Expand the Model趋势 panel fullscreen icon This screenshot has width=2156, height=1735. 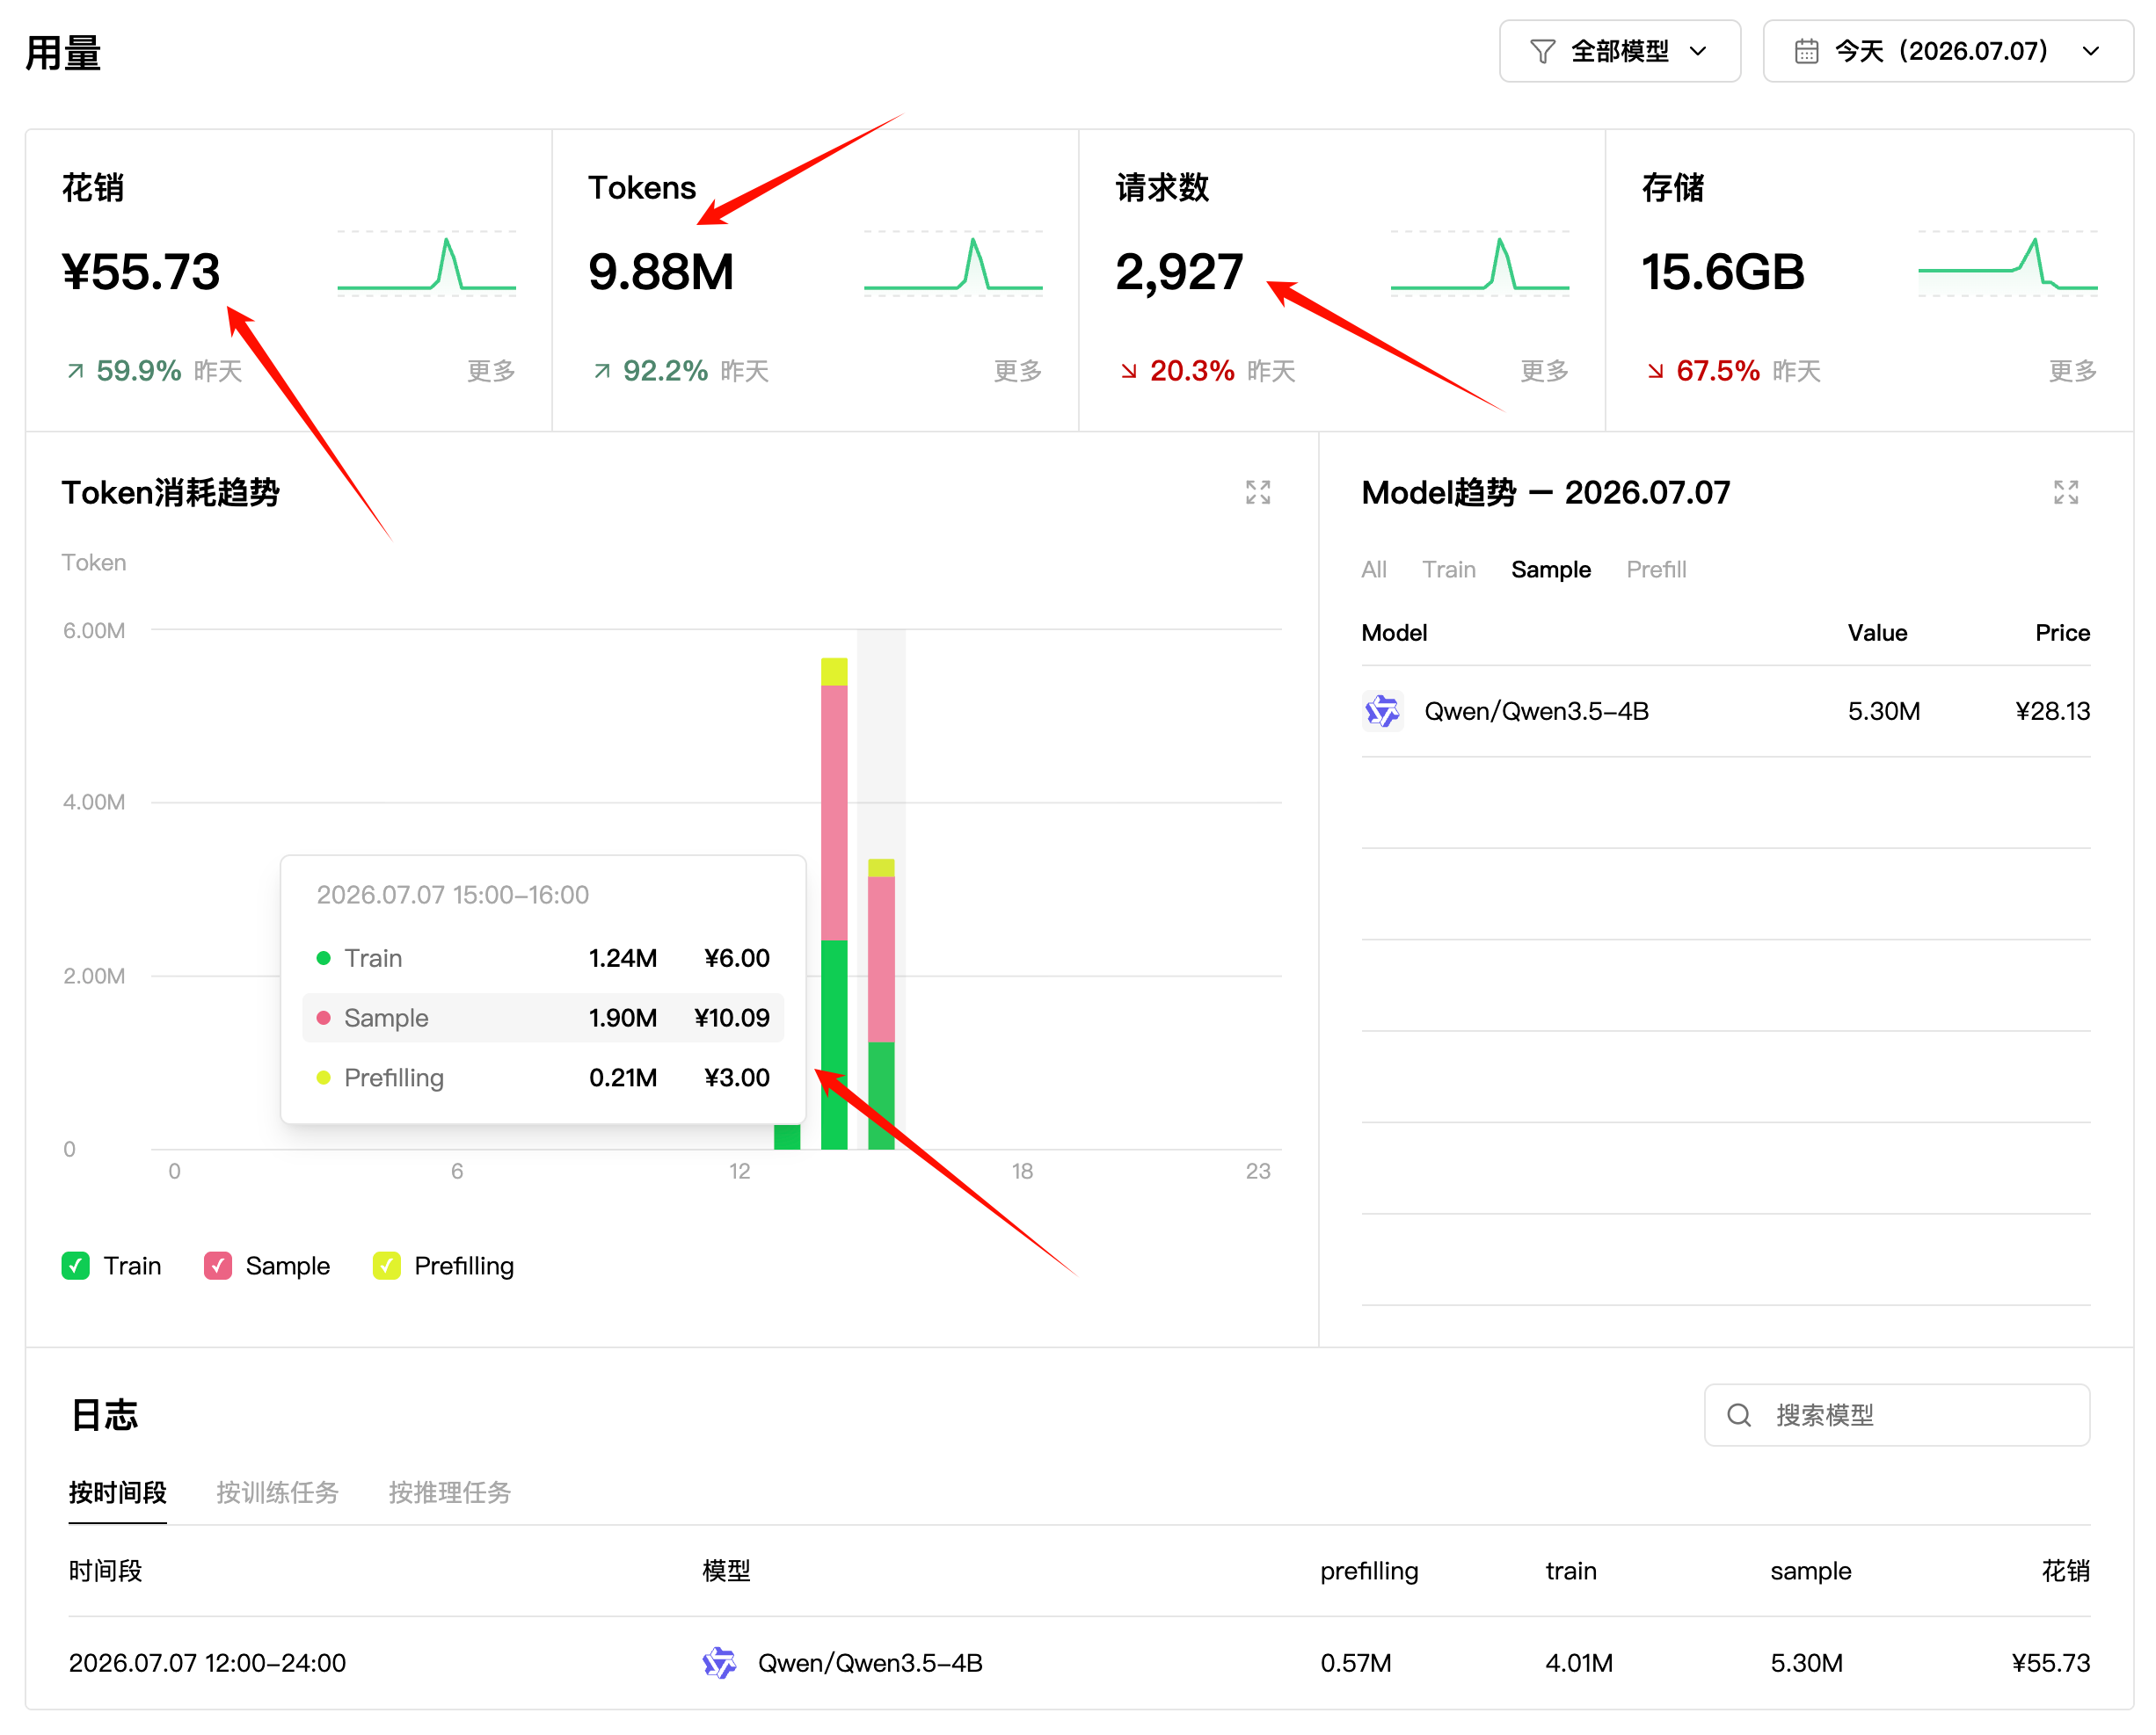tap(2066, 491)
